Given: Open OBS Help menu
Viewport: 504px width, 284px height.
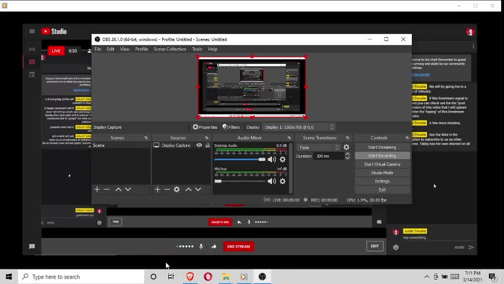Looking at the screenshot, I should 213,49.
